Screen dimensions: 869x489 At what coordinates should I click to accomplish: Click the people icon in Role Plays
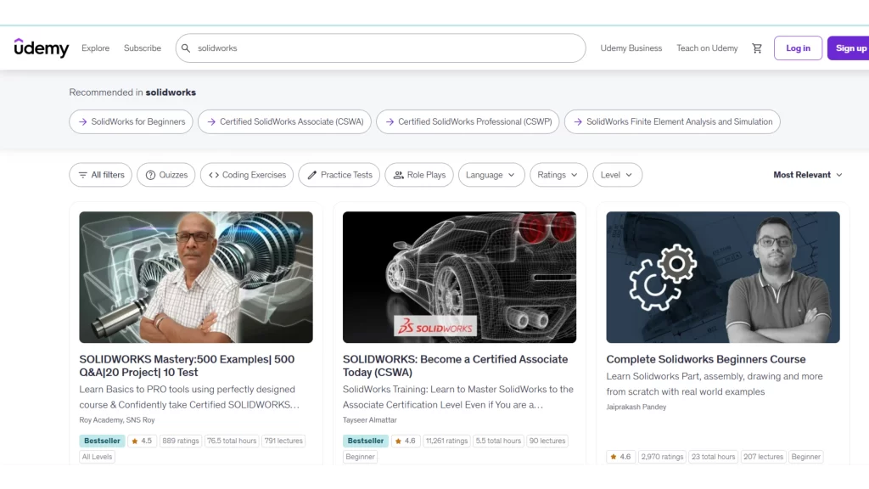[399, 175]
